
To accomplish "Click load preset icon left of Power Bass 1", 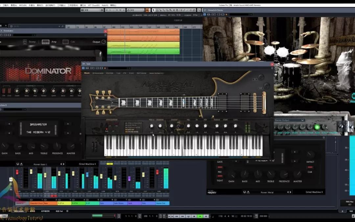I will [18, 164].
